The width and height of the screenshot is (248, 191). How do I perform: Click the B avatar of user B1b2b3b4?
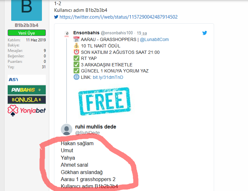(x=27, y=10)
